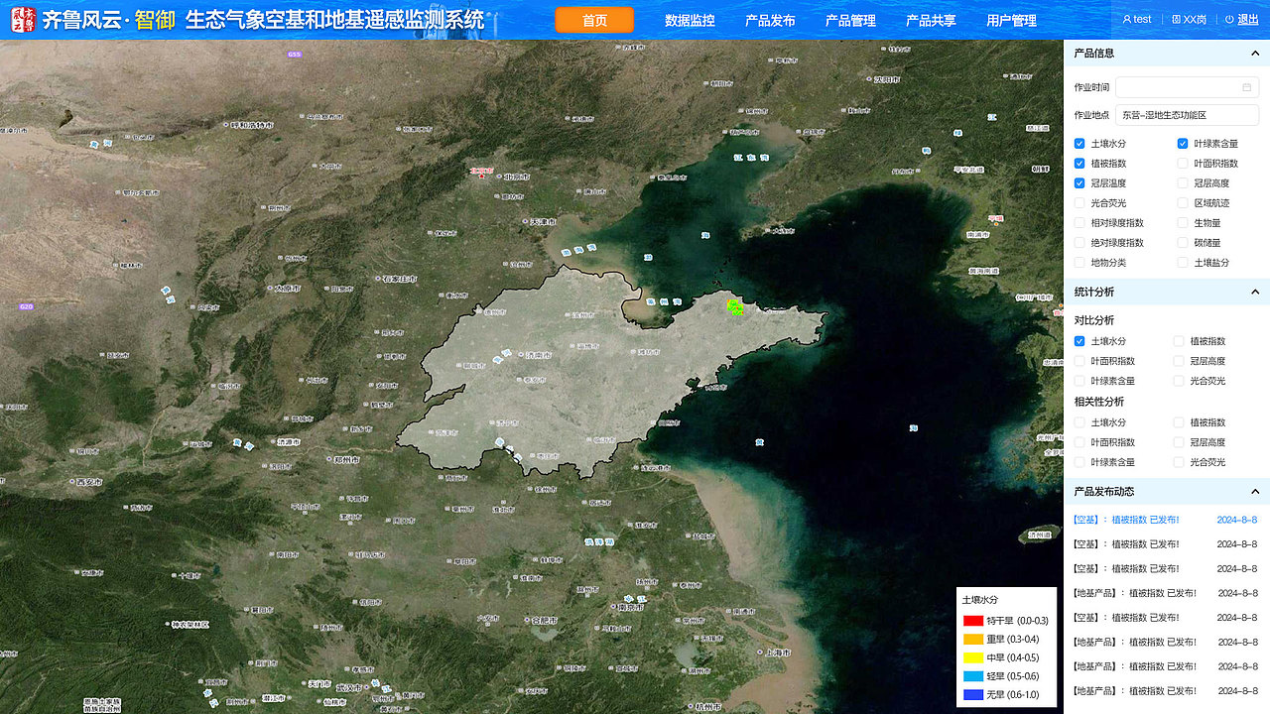
Task: Enable the 土壤盐分 checkbox
Action: pos(1183,263)
